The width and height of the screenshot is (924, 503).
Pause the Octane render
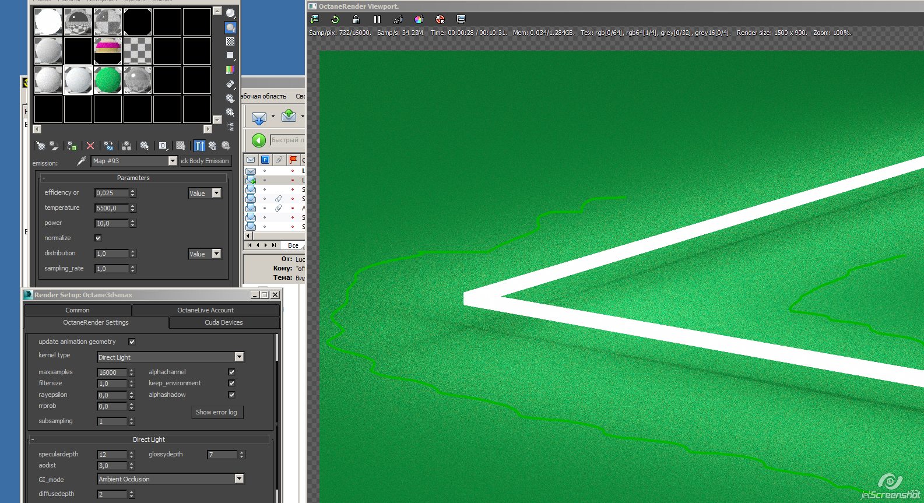click(377, 19)
